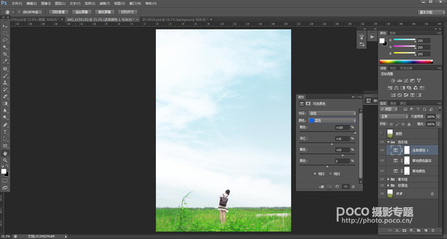Open the 图像(I) menu
Image resolution: width=447 pixels, height=239 pixels.
46,3
